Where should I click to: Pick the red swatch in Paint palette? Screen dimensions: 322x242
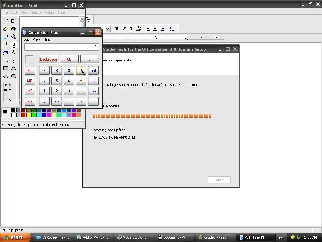23,115
